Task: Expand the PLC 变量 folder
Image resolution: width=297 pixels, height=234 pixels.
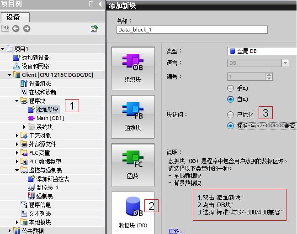Action: click(17, 153)
